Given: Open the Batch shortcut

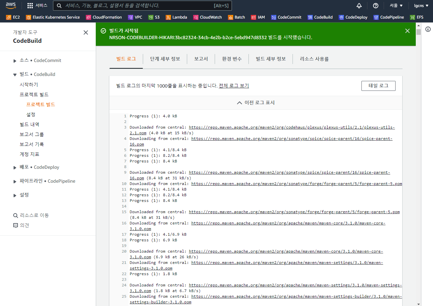Looking at the screenshot, I should point(237,17).
